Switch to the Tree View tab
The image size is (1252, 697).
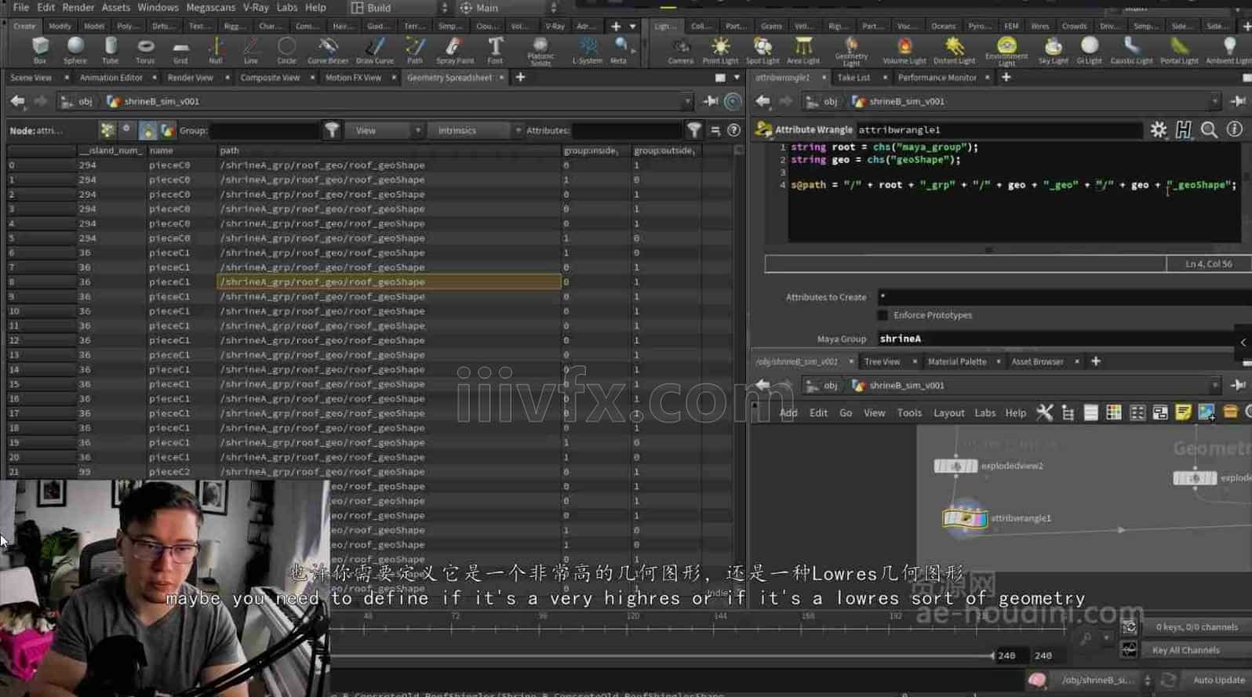pos(882,361)
